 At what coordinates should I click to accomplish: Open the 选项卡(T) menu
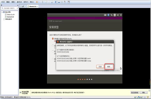coord(26,2)
